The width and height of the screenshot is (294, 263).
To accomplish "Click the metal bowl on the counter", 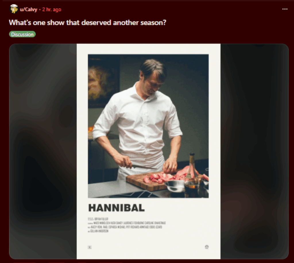I will (175, 186).
